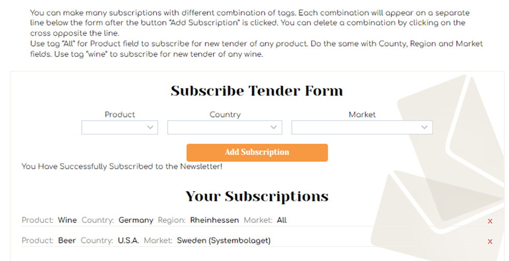509x261 pixels.
Task: Click the Country field chevron arrow
Action: pos(274,128)
